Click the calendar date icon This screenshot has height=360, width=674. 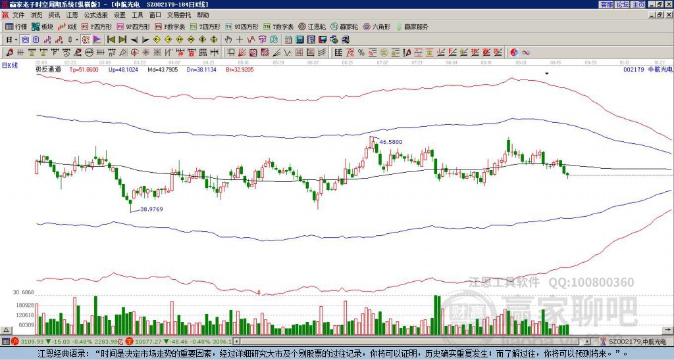pyautogui.click(x=288, y=40)
